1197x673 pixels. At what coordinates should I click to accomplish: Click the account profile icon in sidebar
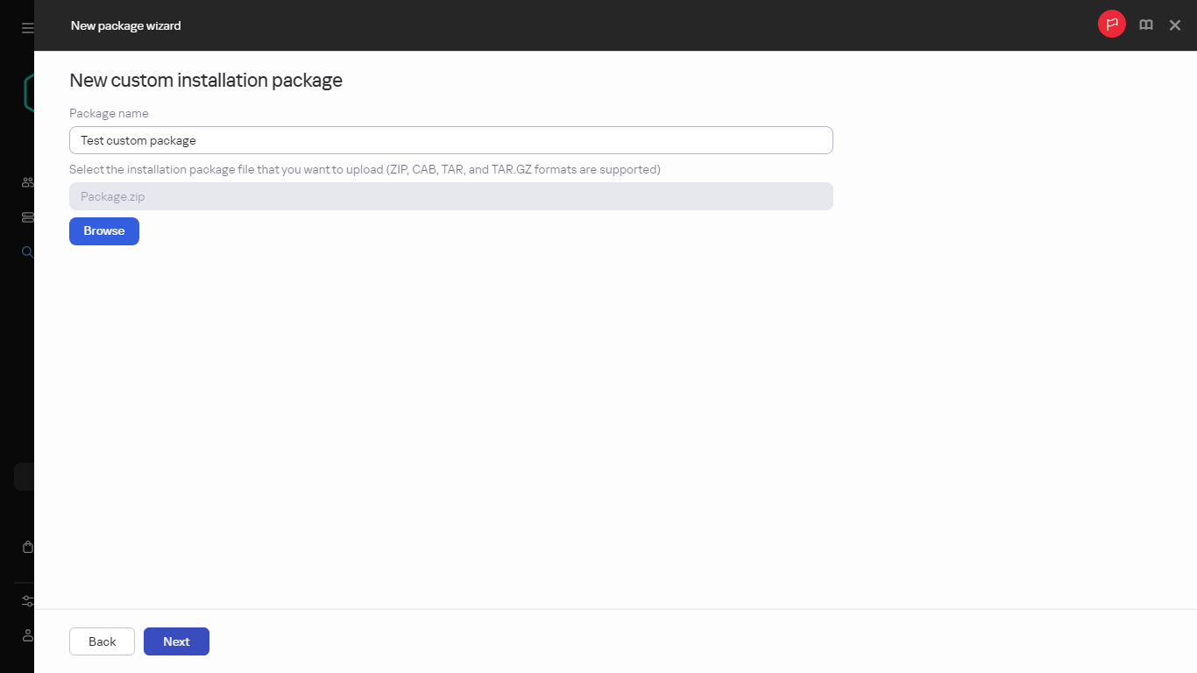(27, 635)
